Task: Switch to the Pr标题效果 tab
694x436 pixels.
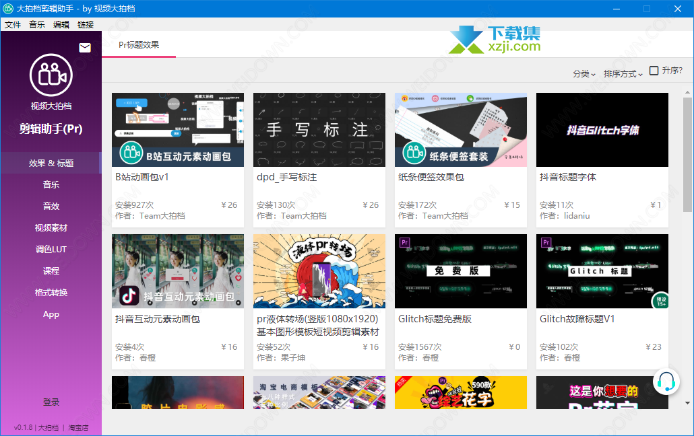Action: click(139, 44)
